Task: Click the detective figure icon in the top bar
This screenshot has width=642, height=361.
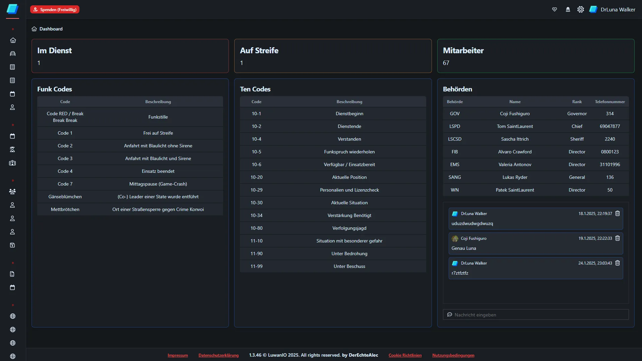Action: [x=568, y=9]
